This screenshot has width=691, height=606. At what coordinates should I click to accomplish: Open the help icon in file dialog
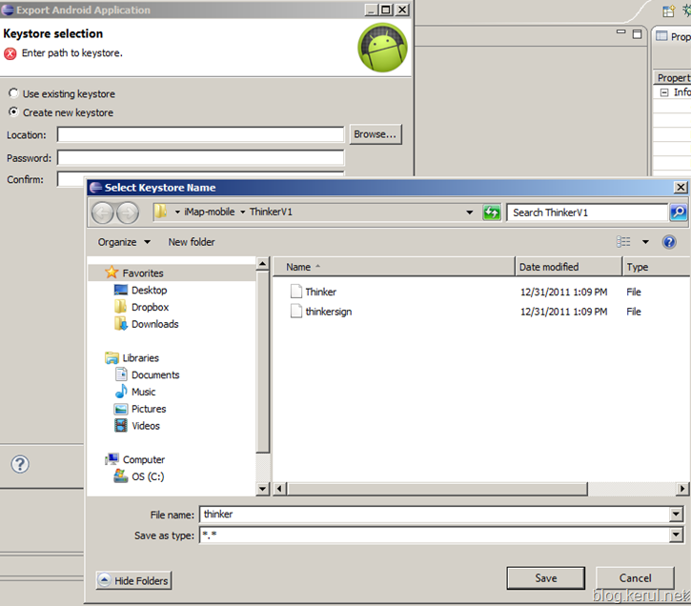[x=669, y=242]
